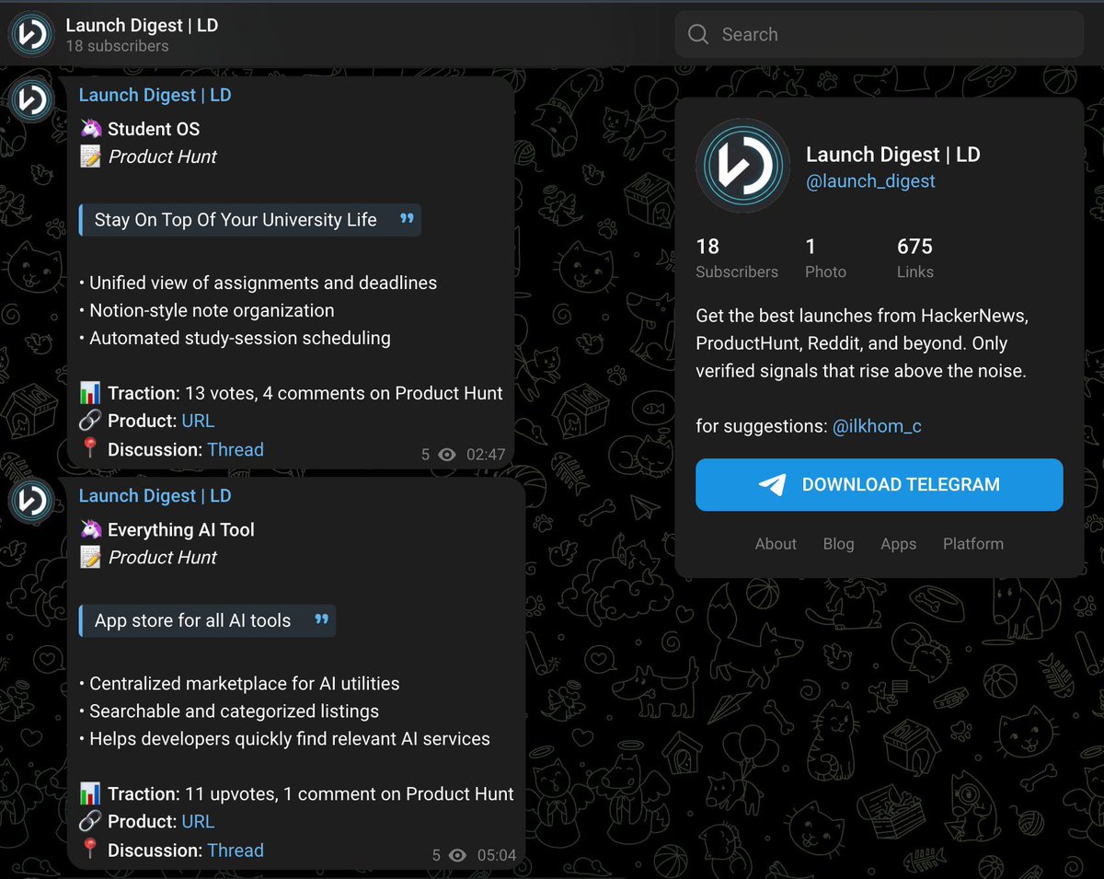Image resolution: width=1104 pixels, height=879 pixels.
Task: Click the search magnifier icon
Action: [698, 35]
